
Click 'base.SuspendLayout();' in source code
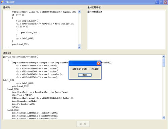28,21
